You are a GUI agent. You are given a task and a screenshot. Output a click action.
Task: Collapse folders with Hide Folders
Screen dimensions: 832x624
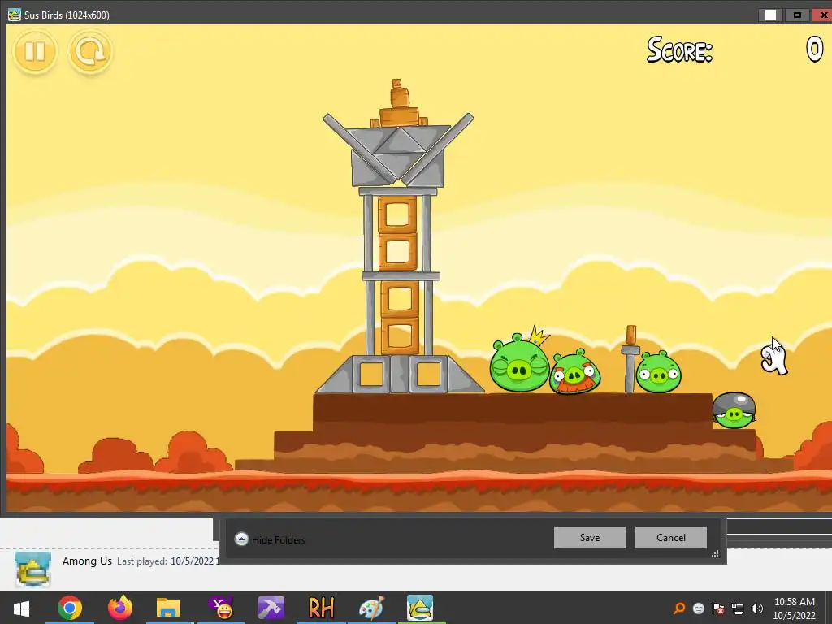point(270,539)
